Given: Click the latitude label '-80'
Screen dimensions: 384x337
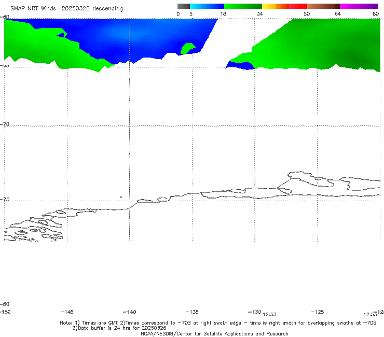Looking at the screenshot, I should pos(5,304).
